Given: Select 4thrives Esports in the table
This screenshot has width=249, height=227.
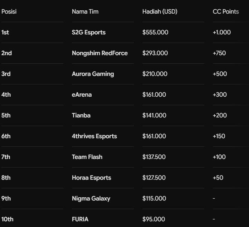Looking at the screenshot, I should [x=94, y=136].
